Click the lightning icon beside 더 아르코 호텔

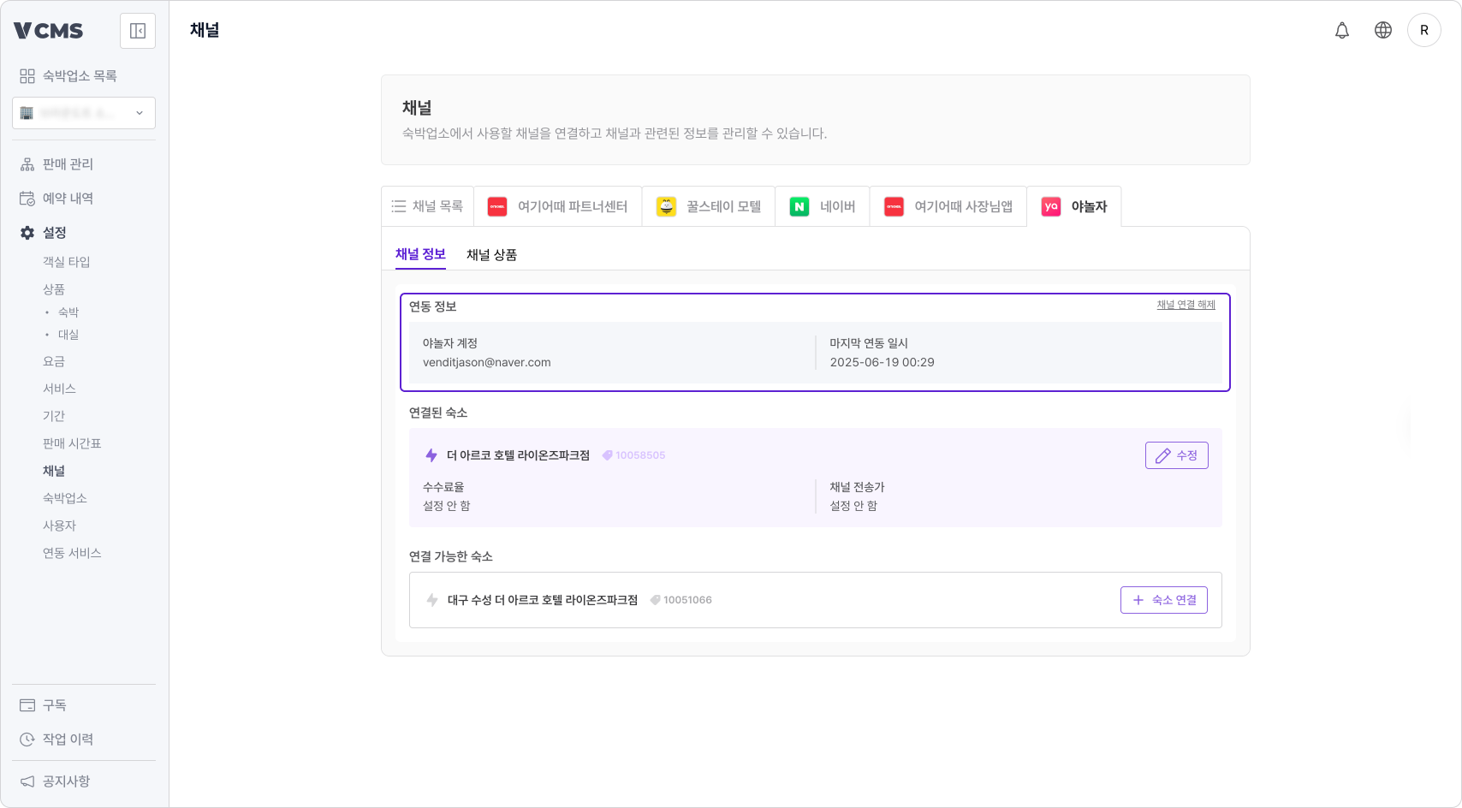tap(431, 455)
